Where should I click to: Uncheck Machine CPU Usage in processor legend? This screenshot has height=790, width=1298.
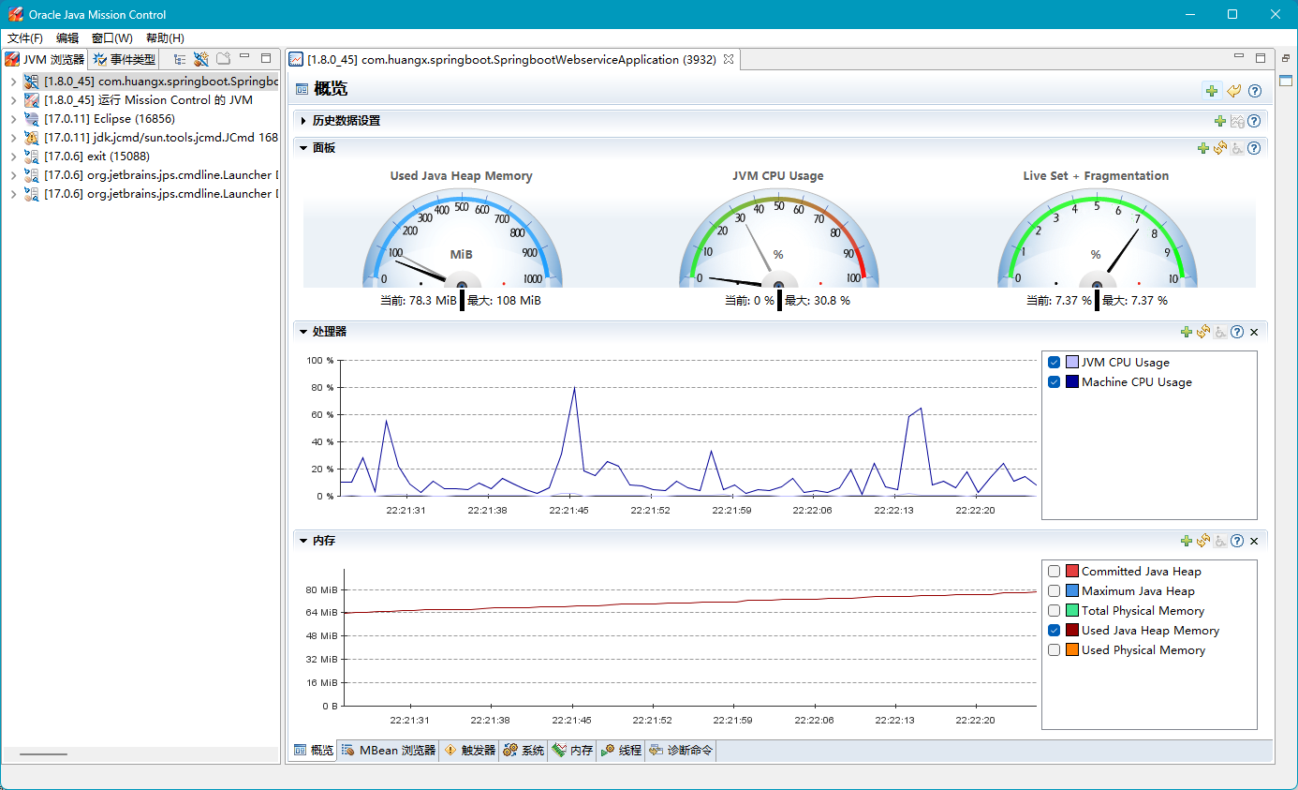tap(1055, 382)
